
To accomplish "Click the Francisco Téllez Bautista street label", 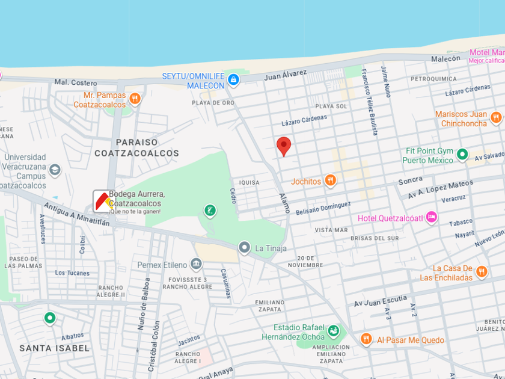I will pos(369,102).
